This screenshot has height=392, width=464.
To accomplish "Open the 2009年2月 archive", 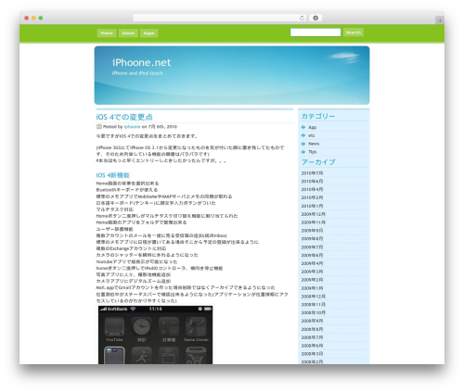I will click(x=312, y=280).
